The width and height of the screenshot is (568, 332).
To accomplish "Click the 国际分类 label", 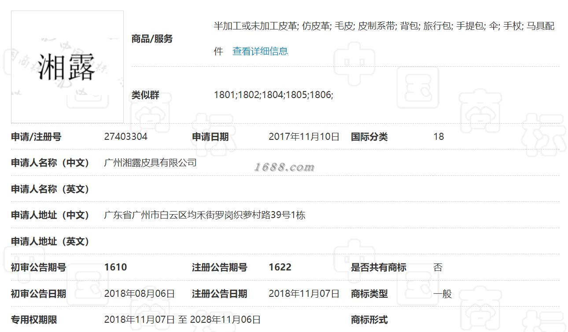I will pos(369,137).
